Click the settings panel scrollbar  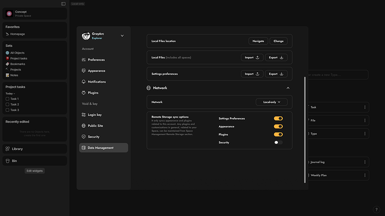pos(305,130)
